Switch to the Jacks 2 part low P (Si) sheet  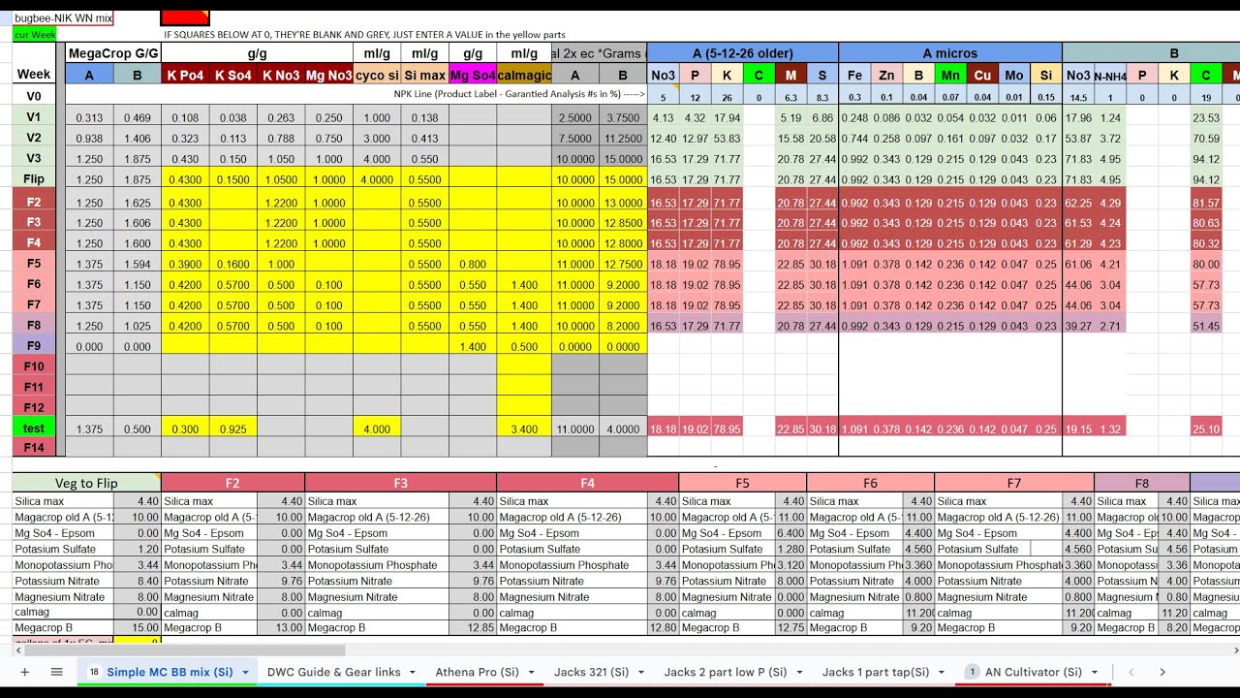(726, 672)
